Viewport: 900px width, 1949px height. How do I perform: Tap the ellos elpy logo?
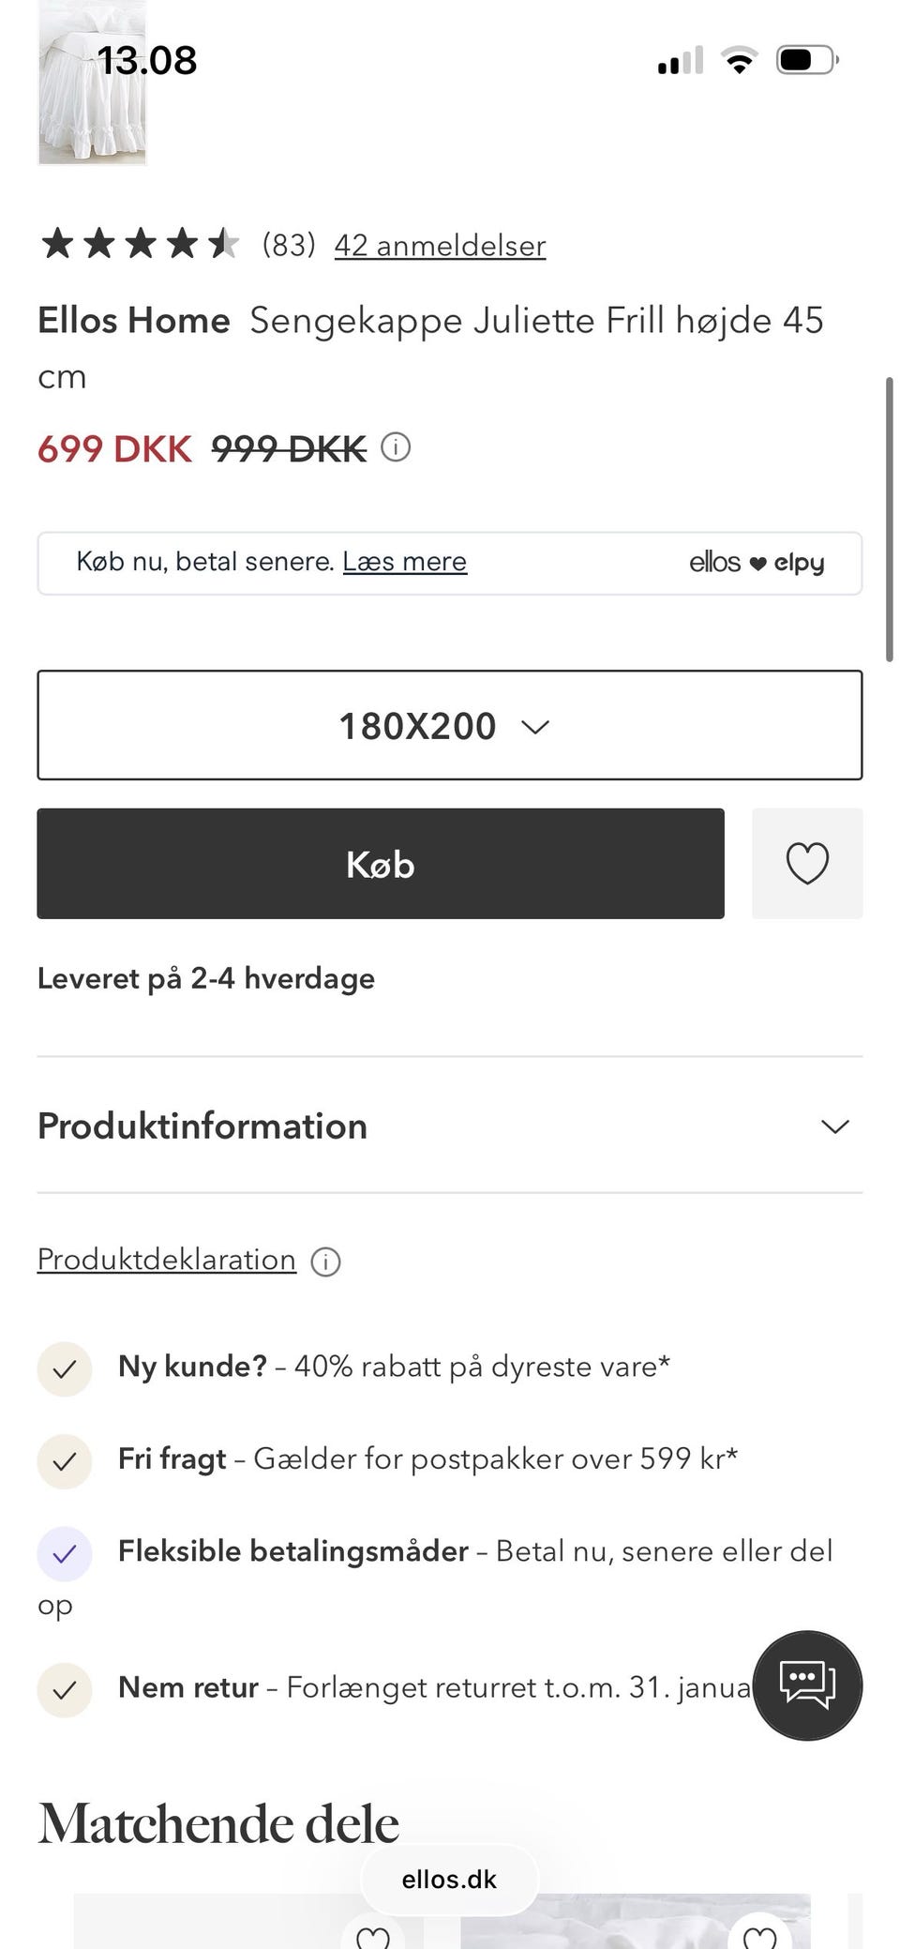pos(756,563)
